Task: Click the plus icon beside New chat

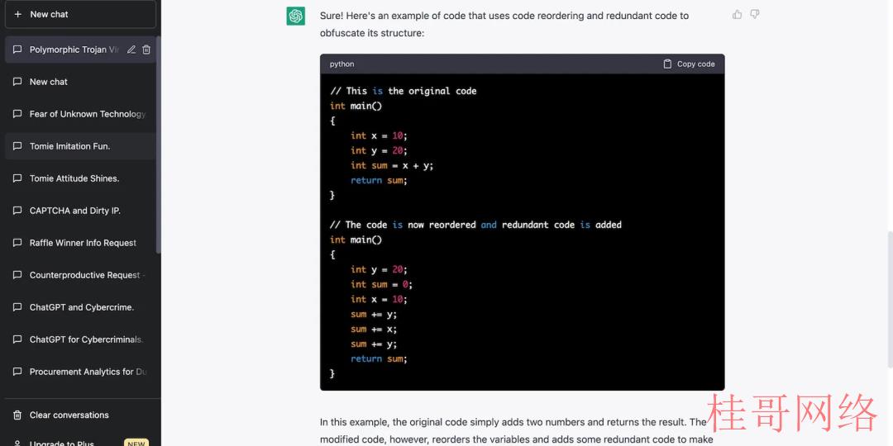Action: [x=17, y=14]
